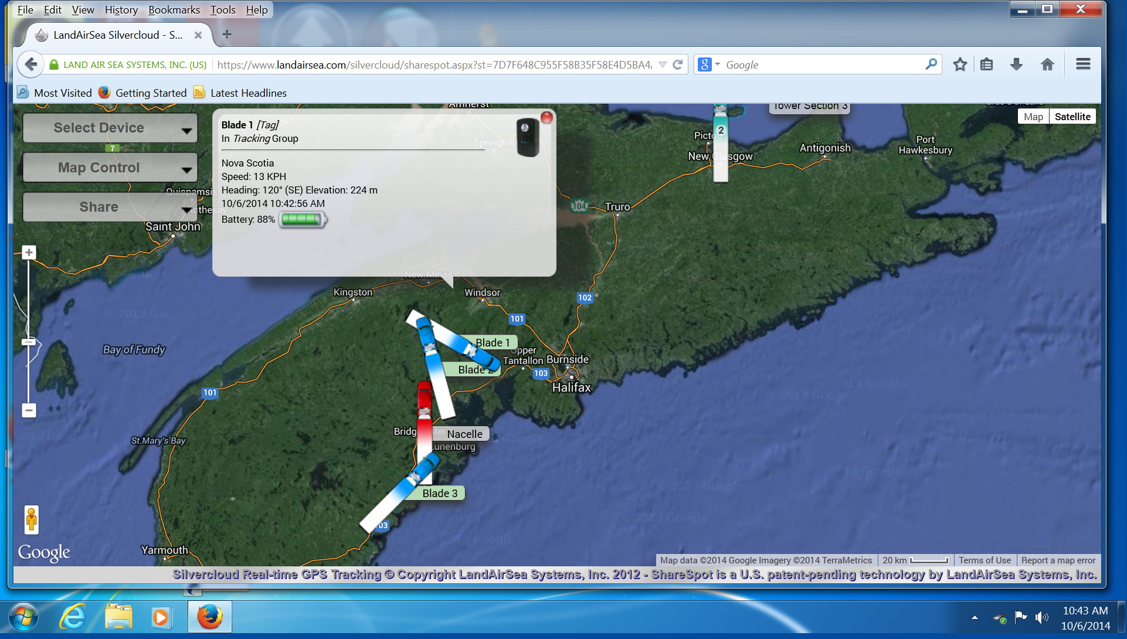Open the View menu
Screen dimensions: 1127x639
pyautogui.click(x=83, y=10)
